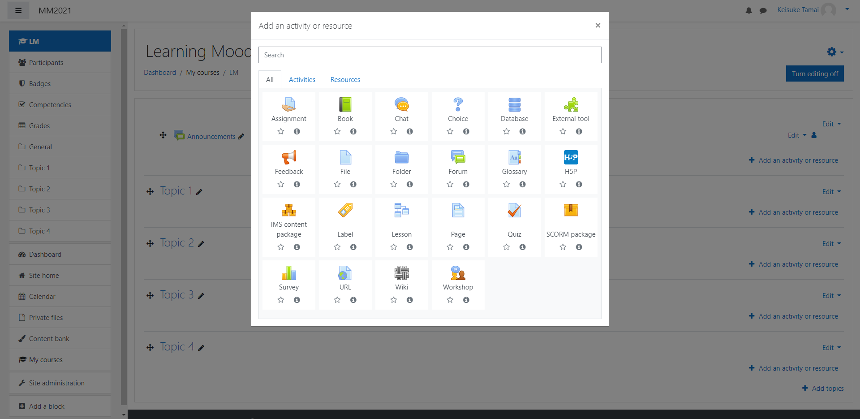Viewport: 860px width, 419px height.
Task: Switch to the All tab
Action: [x=270, y=79]
